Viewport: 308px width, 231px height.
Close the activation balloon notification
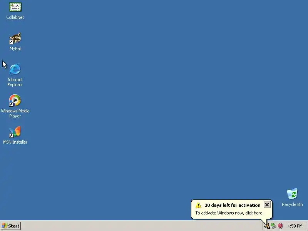click(267, 205)
